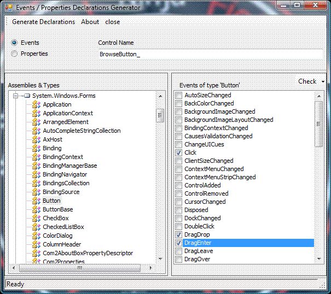The height and width of the screenshot is (294, 331).
Task: Click types tree horizontal scrollbar thumb
Action: click(79, 268)
